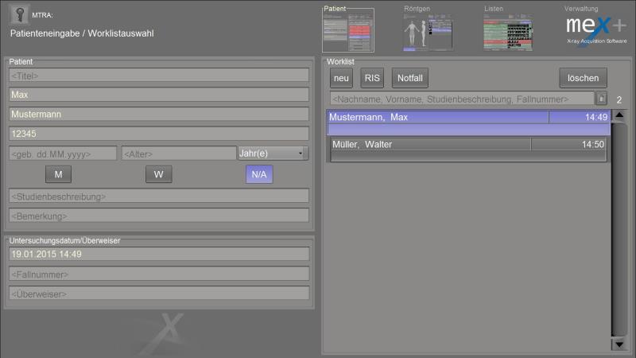This screenshot has width=636, height=358.
Task: Open the Röntgen module thumbnail
Action: click(x=429, y=33)
